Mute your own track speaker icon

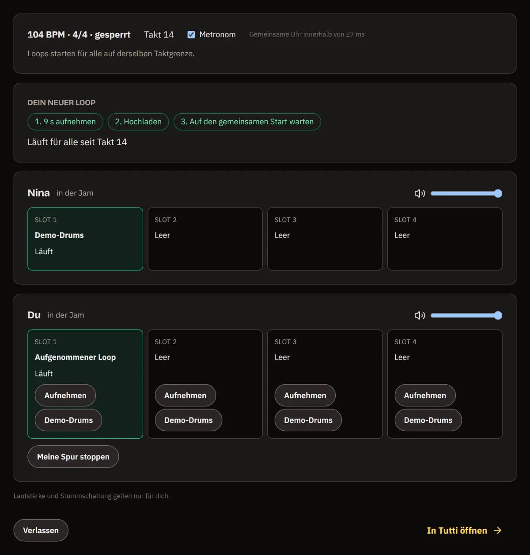[x=420, y=315]
